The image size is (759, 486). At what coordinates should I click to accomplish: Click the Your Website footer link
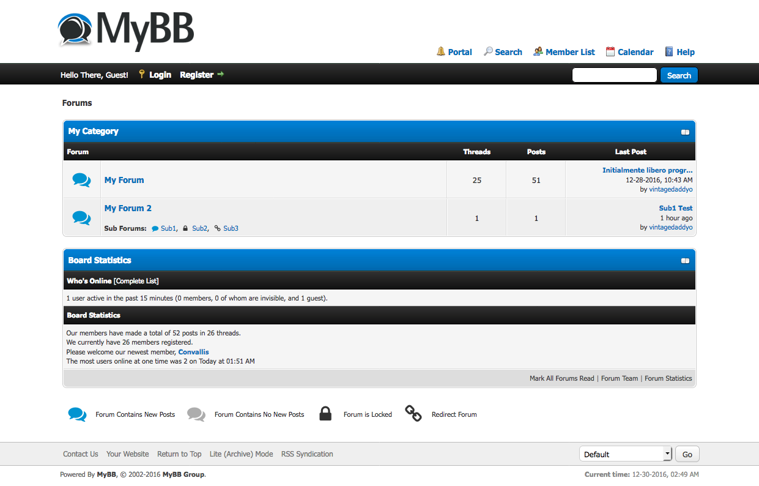point(128,454)
